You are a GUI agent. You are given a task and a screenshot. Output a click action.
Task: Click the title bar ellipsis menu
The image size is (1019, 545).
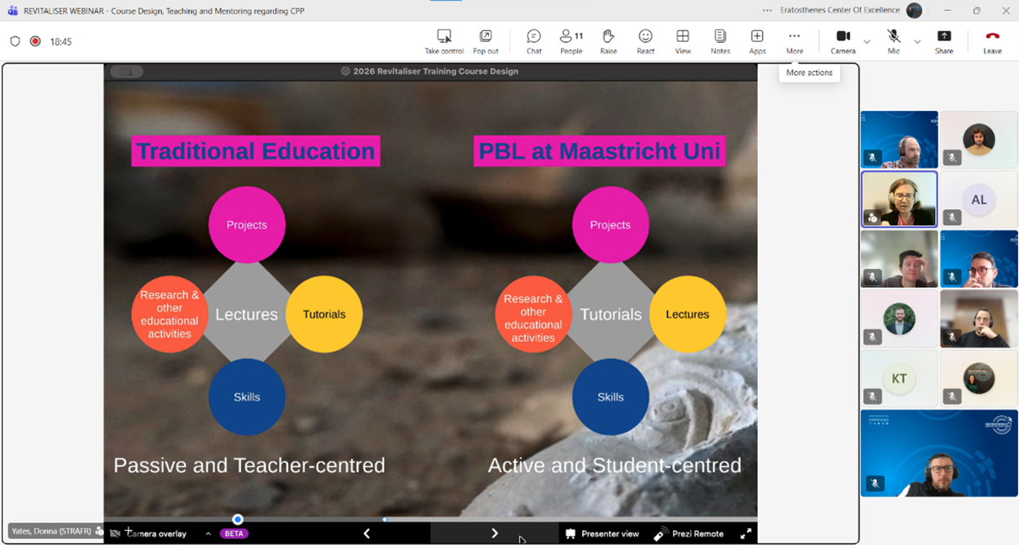[767, 11]
